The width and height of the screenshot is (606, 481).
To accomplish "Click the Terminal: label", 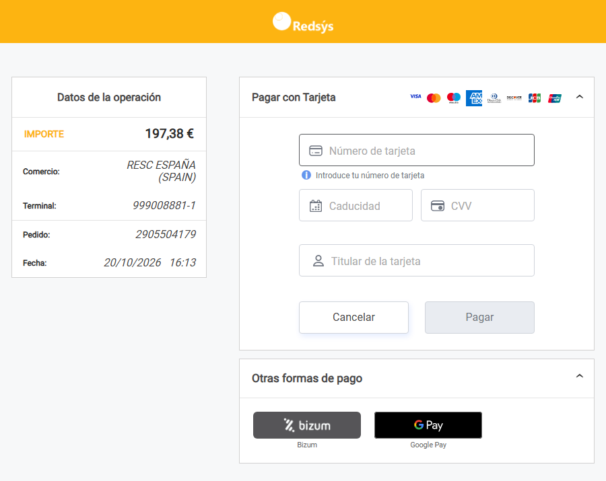I will [40, 206].
